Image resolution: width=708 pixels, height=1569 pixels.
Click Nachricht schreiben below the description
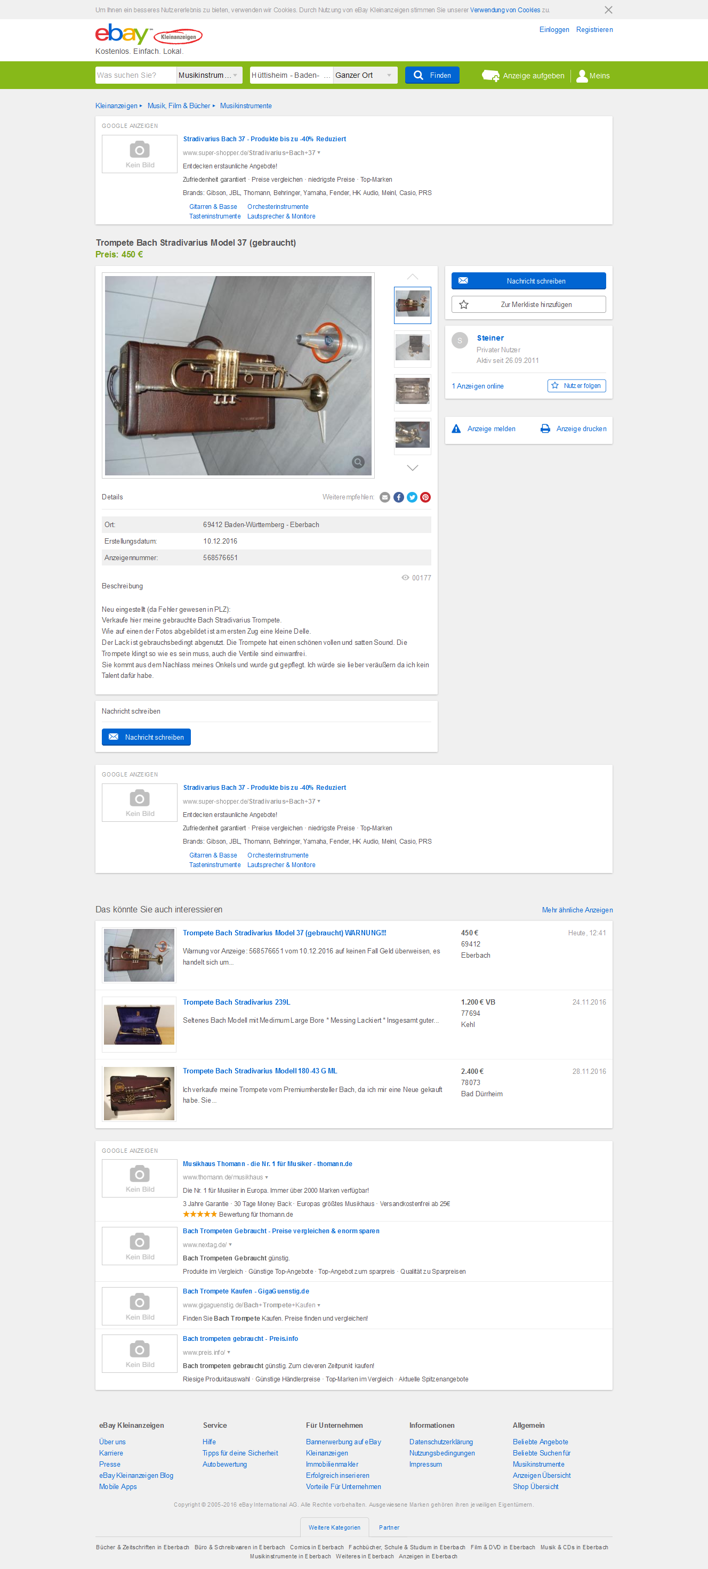coord(146,737)
